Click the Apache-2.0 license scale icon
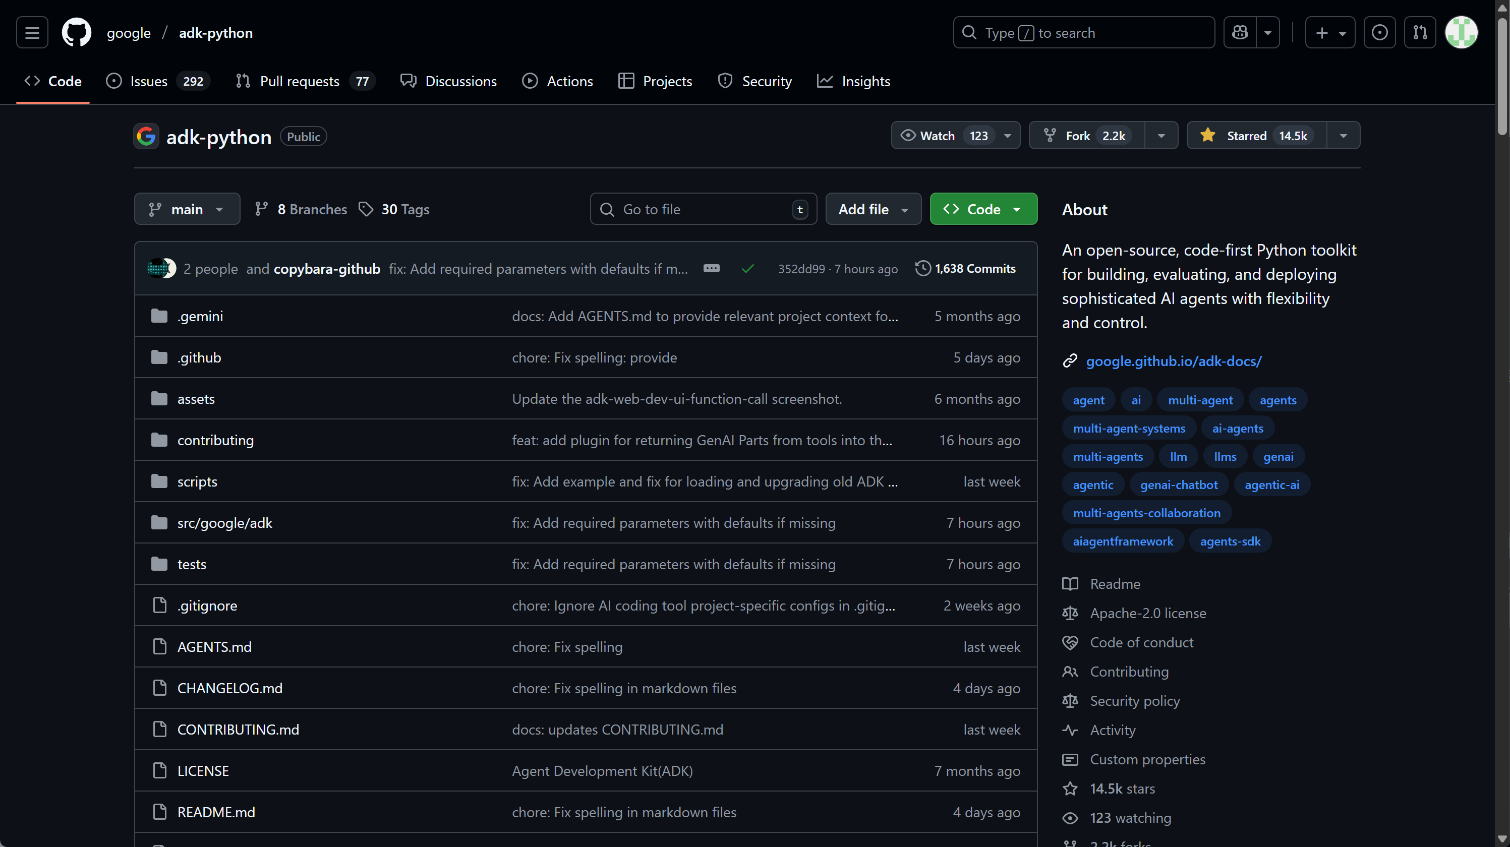The image size is (1510, 847). pyautogui.click(x=1070, y=613)
